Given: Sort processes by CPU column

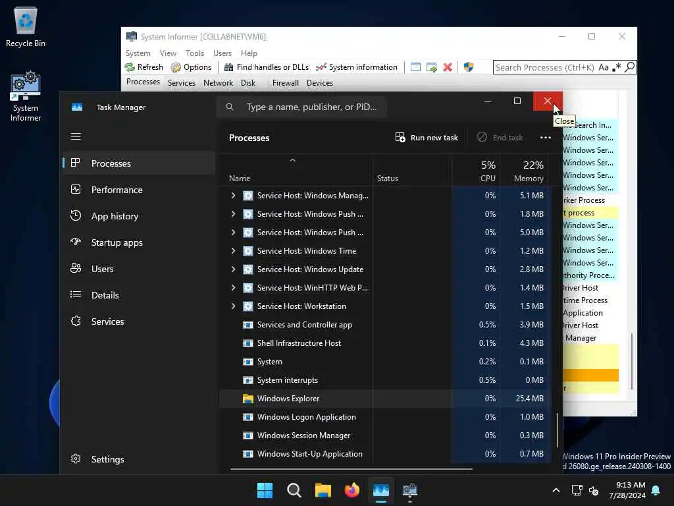Looking at the screenshot, I should pyautogui.click(x=475, y=171).
